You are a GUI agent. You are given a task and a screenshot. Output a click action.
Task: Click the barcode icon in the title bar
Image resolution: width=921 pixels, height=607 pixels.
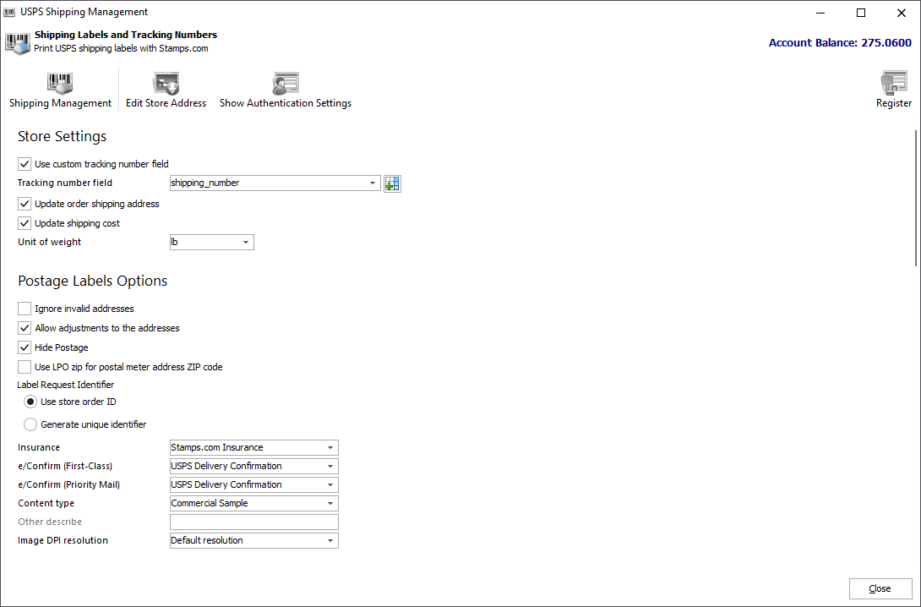[x=10, y=11]
